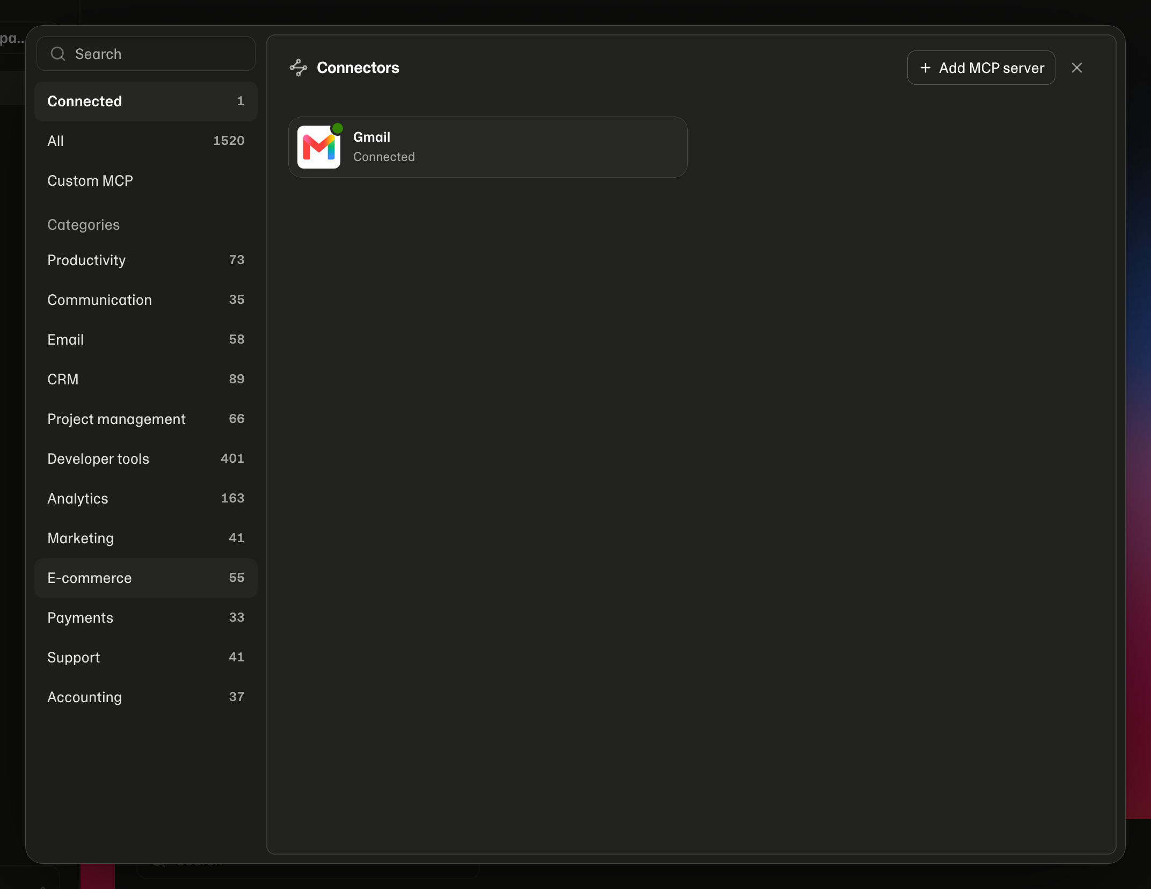Click Add MCP server button
Image resolution: width=1151 pixels, height=889 pixels.
click(x=981, y=68)
